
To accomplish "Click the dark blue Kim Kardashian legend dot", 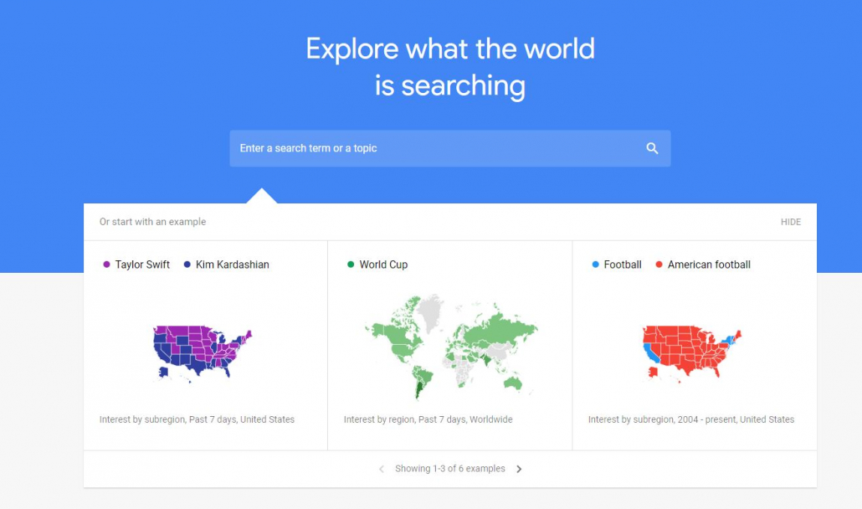I will click(187, 265).
